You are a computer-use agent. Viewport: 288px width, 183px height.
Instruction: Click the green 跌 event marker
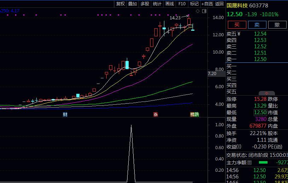[197, 114]
